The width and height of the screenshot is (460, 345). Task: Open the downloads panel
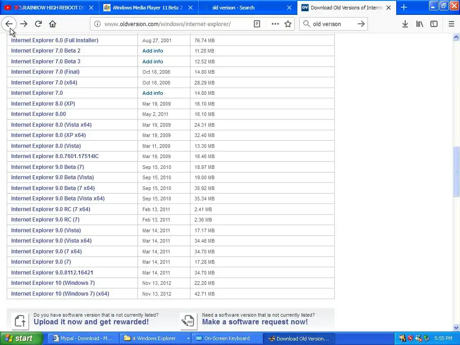pyautogui.click(x=405, y=24)
